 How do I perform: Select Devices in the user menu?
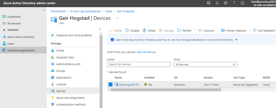tap(73, 91)
